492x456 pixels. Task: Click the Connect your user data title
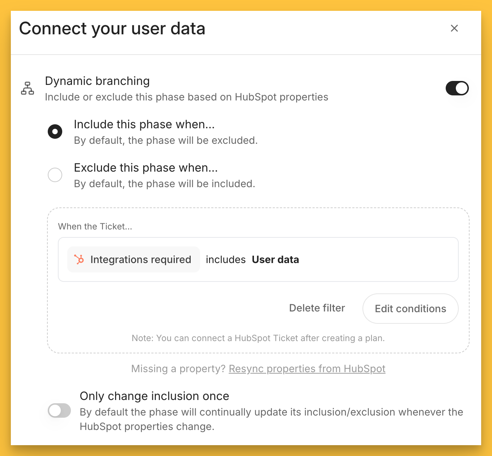(x=112, y=29)
